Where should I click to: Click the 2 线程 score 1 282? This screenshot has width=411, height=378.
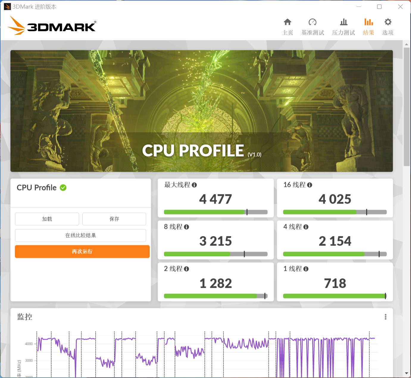point(215,283)
